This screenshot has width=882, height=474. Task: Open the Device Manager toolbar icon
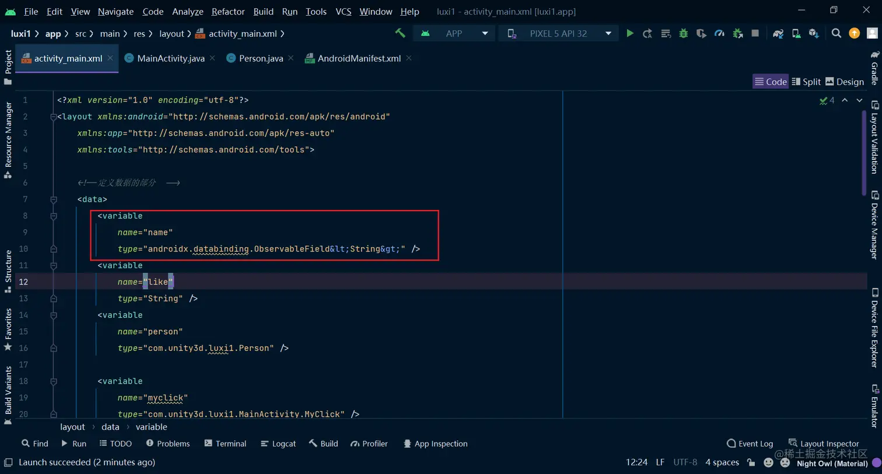[x=796, y=33]
